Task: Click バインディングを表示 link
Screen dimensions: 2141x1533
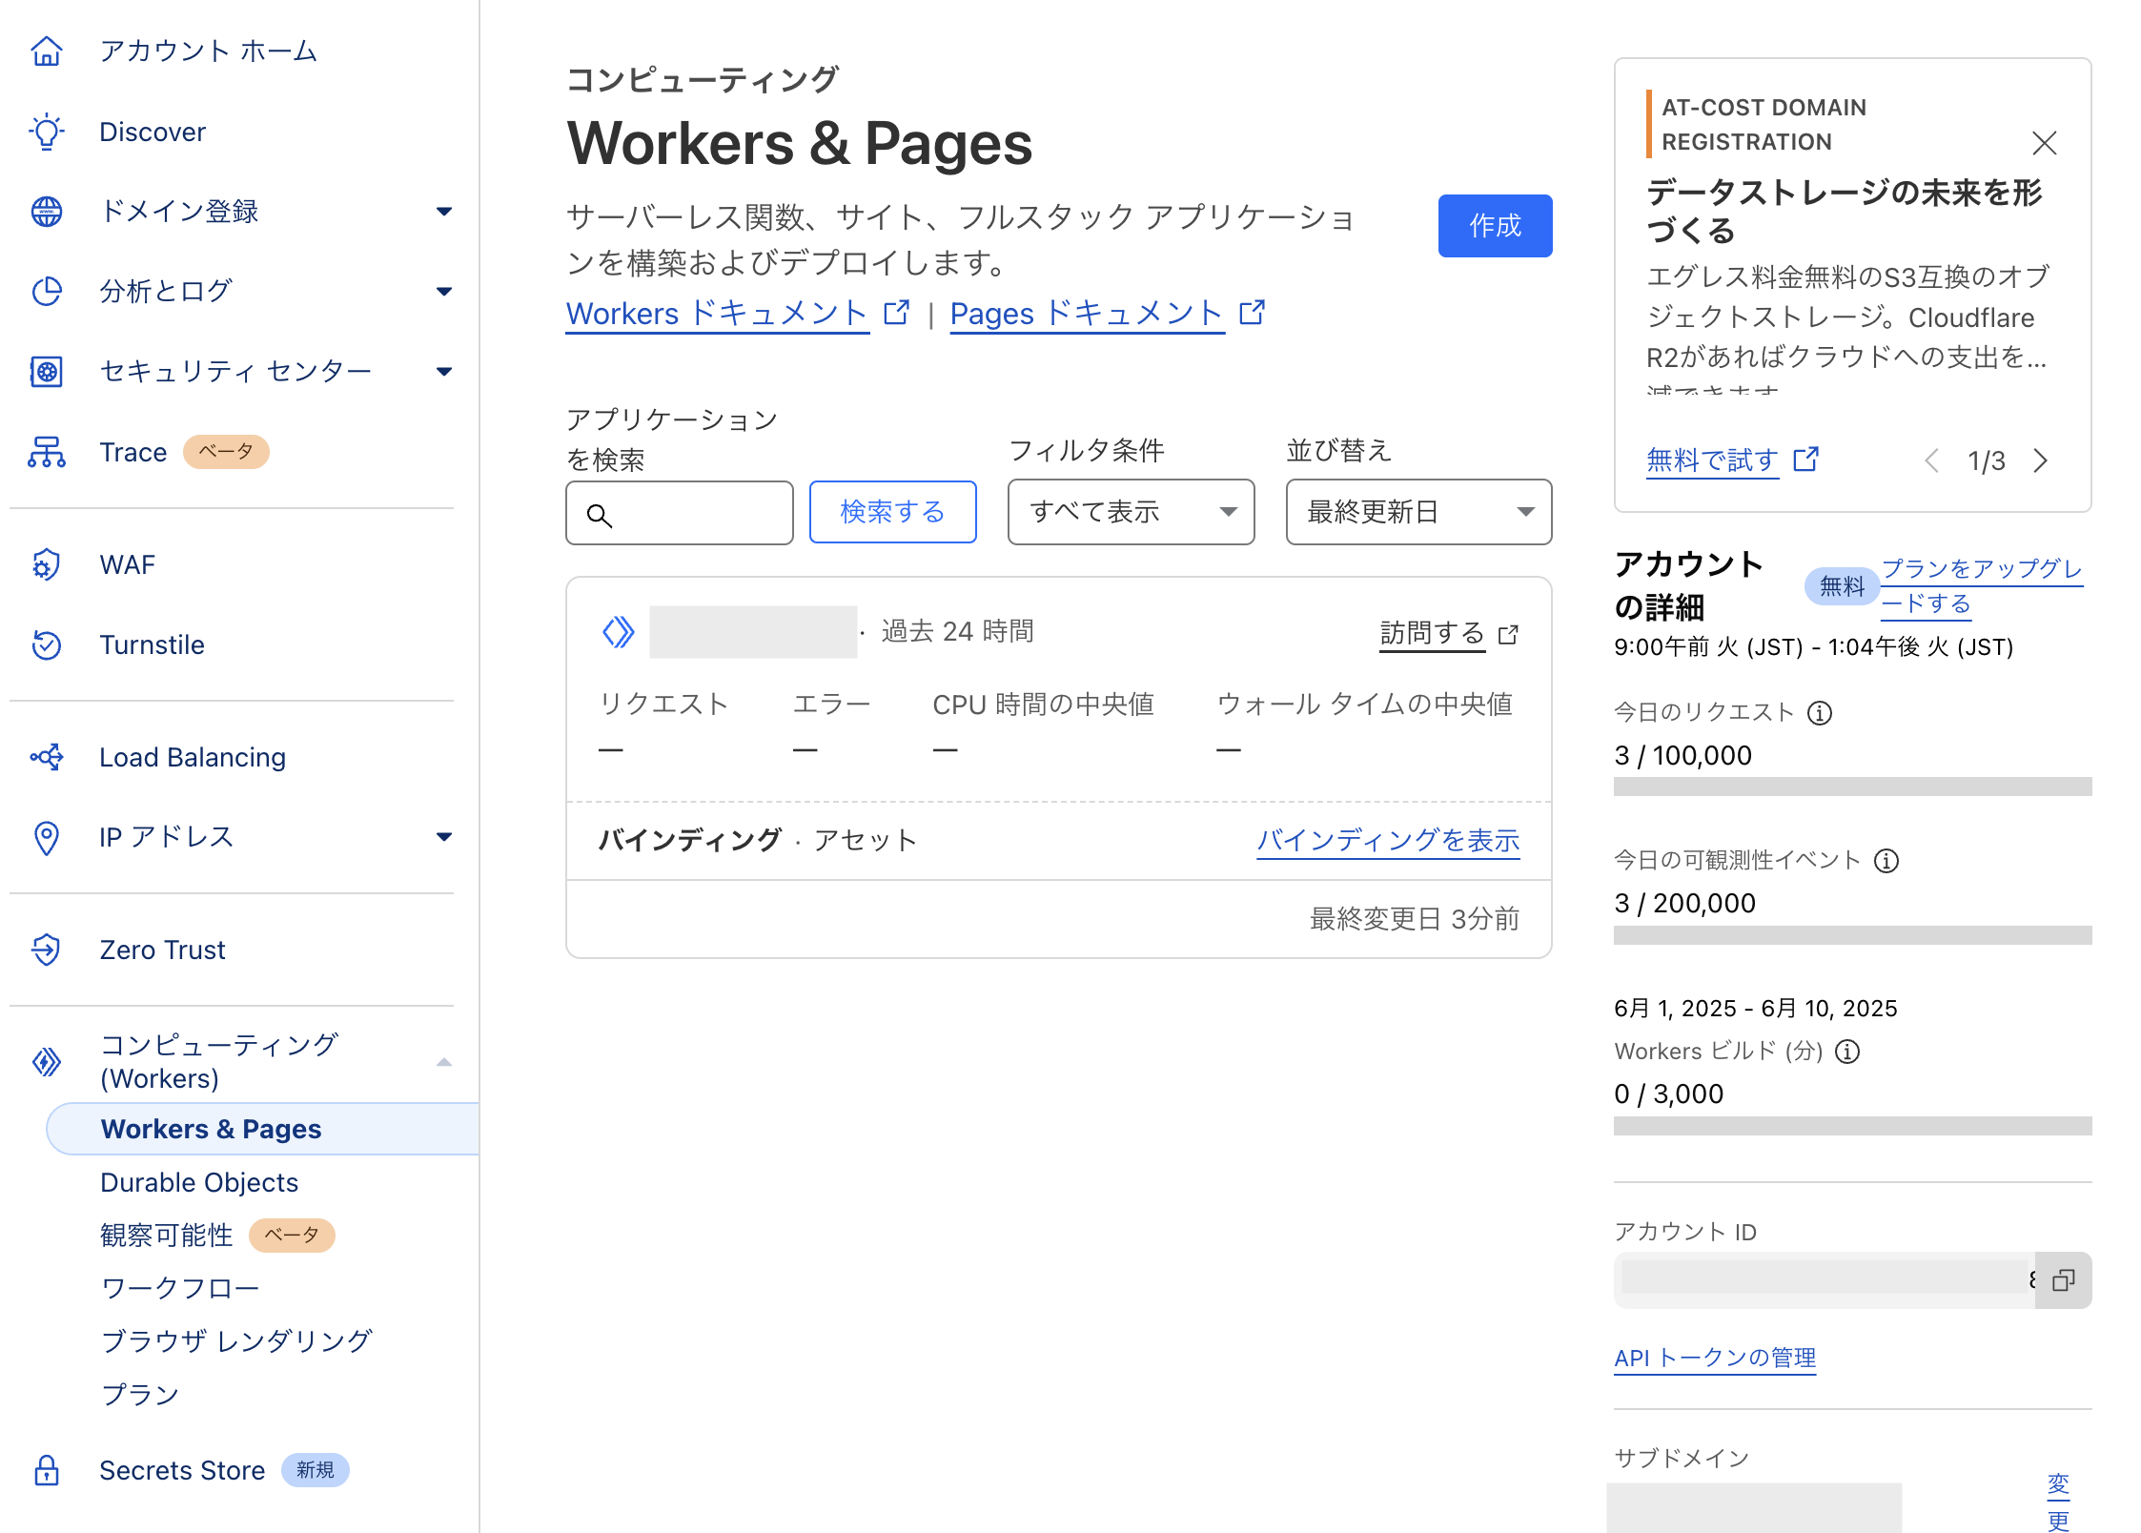Action: pyautogui.click(x=1388, y=840)
